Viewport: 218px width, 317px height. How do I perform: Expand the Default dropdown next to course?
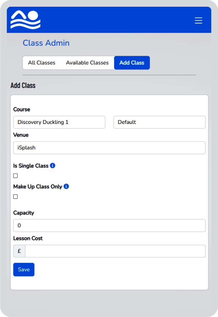click(159, 122)
